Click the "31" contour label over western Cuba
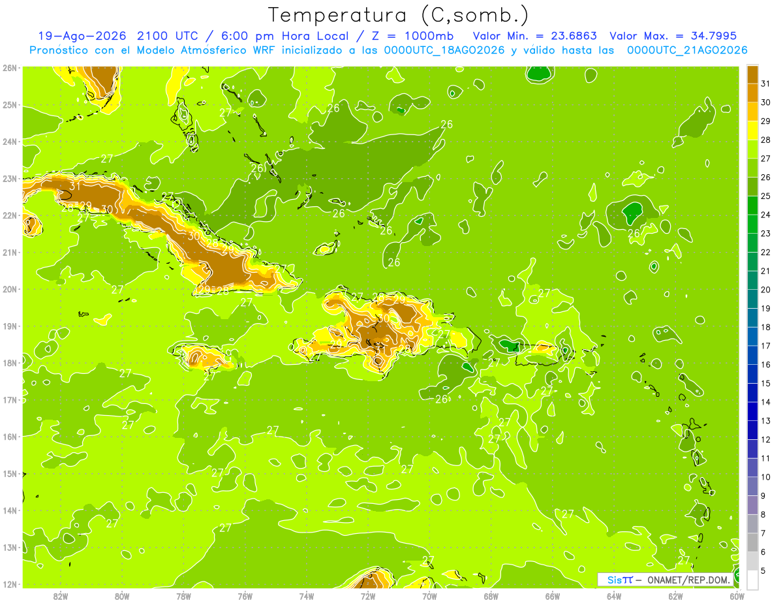Viewport: 783px width, 605px height. (74, 187)
